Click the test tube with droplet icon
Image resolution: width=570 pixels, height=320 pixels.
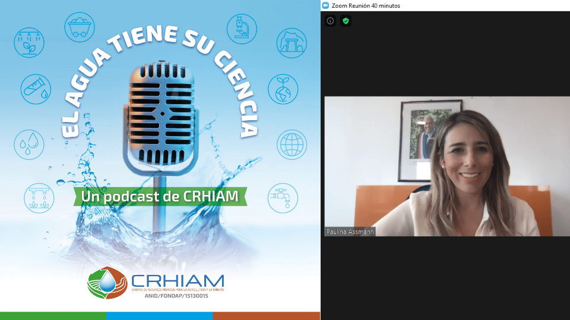pos(36,89)
